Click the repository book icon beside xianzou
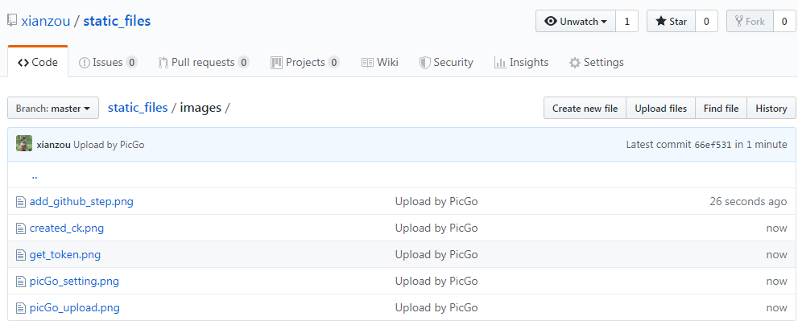 pos(12,21)
